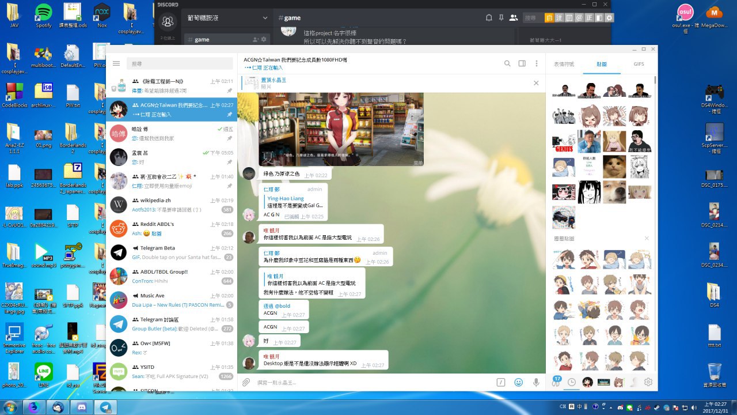Open the Telegram hamburger menu
737x415 pixels.
click(116, 63)
